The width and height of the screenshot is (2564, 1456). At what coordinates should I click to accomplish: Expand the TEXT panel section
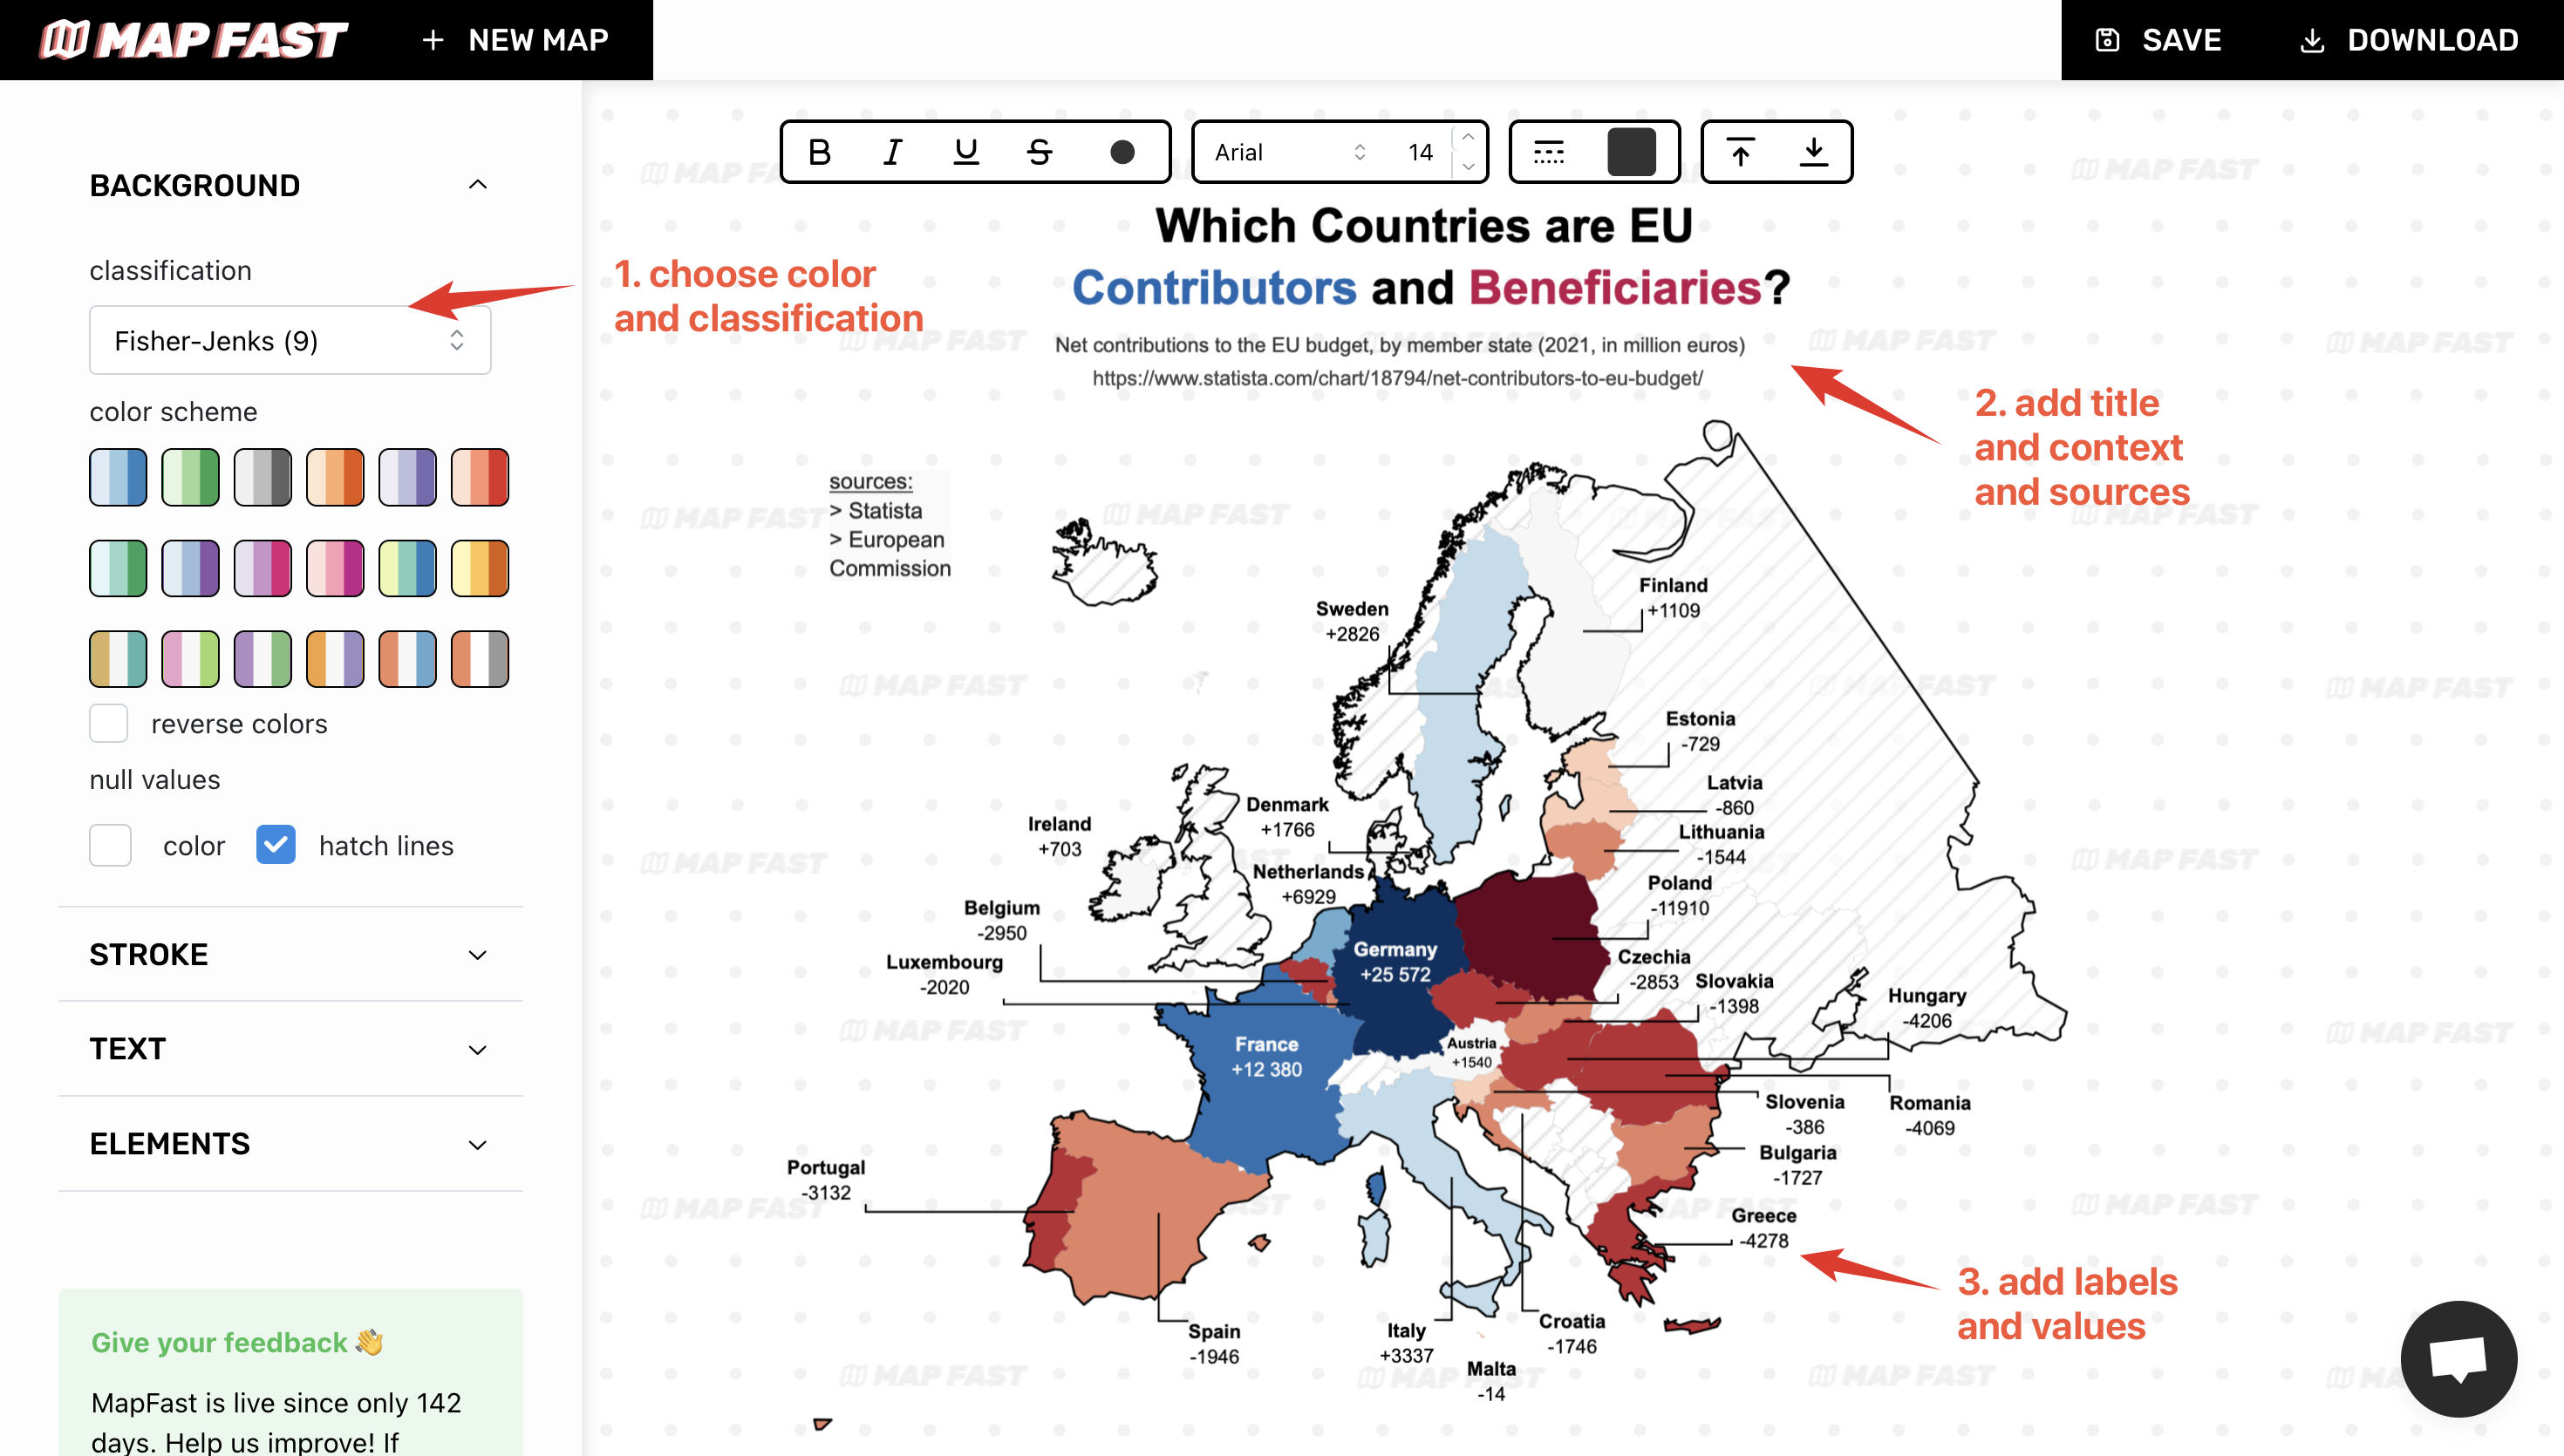pos(290,1048)
